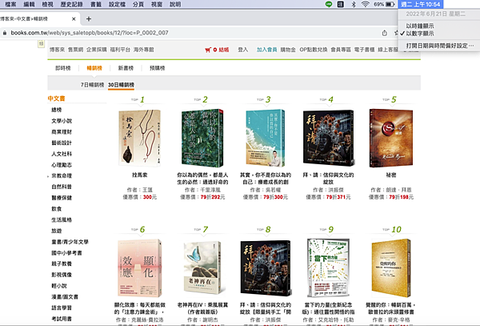
Task: Open the 歷史記錄 menu
Action: tap(72, 4)
